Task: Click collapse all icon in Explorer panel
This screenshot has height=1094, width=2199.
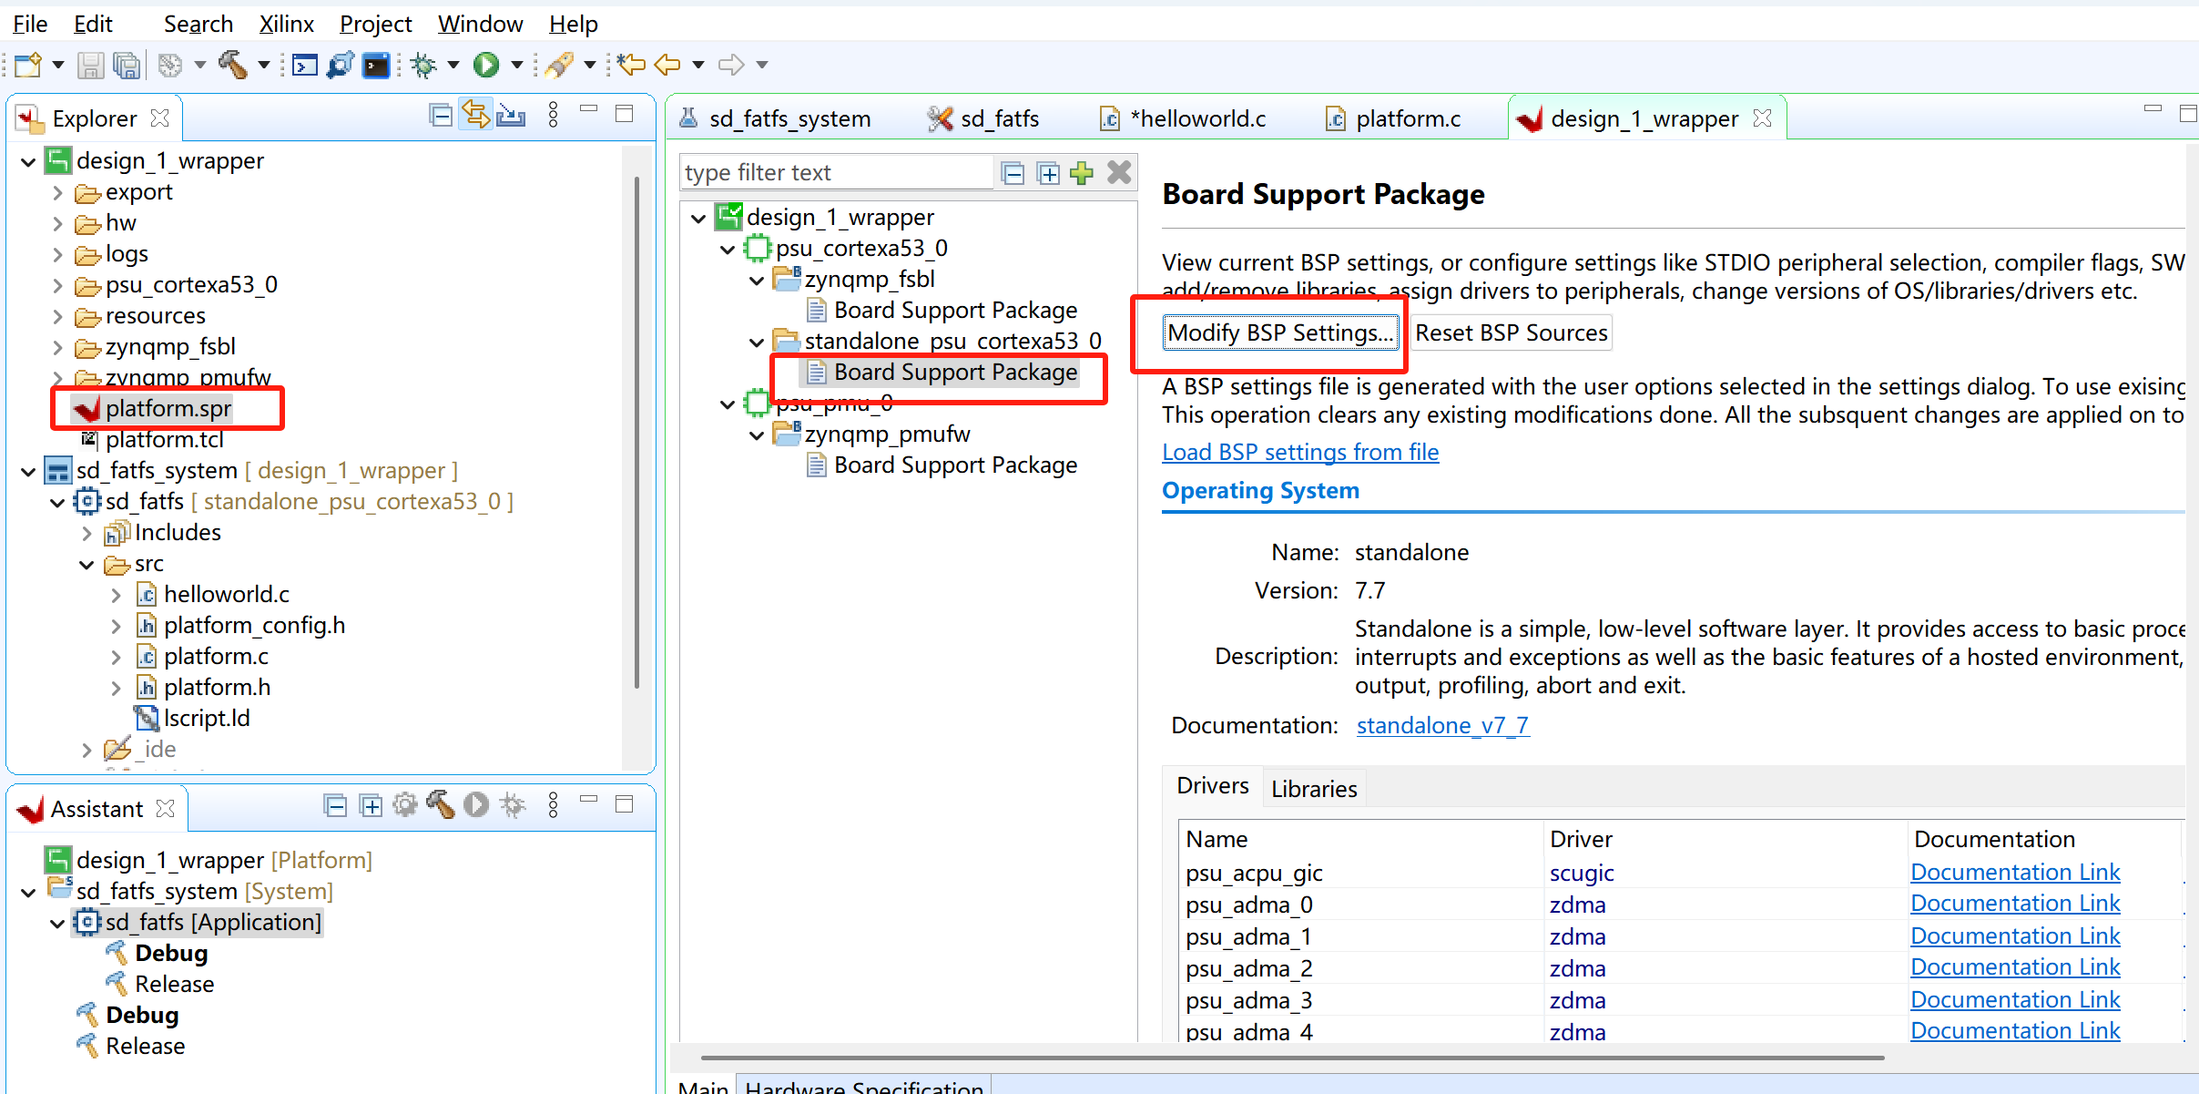Action: click(x=442, y=116)
